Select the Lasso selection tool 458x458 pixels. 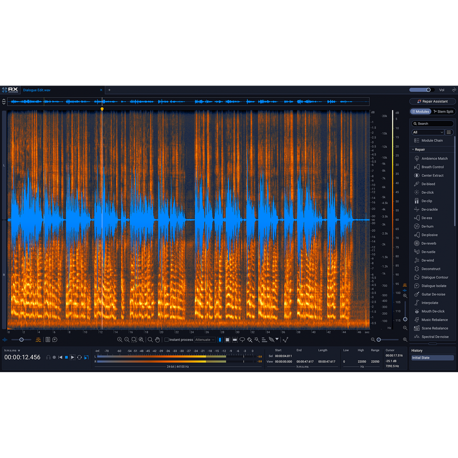click(x=242, y=340)
